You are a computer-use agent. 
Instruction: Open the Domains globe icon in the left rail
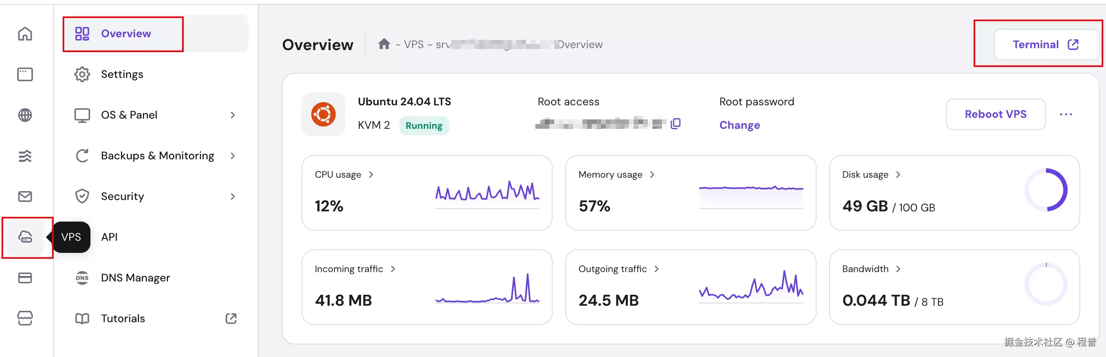point(25,115)
